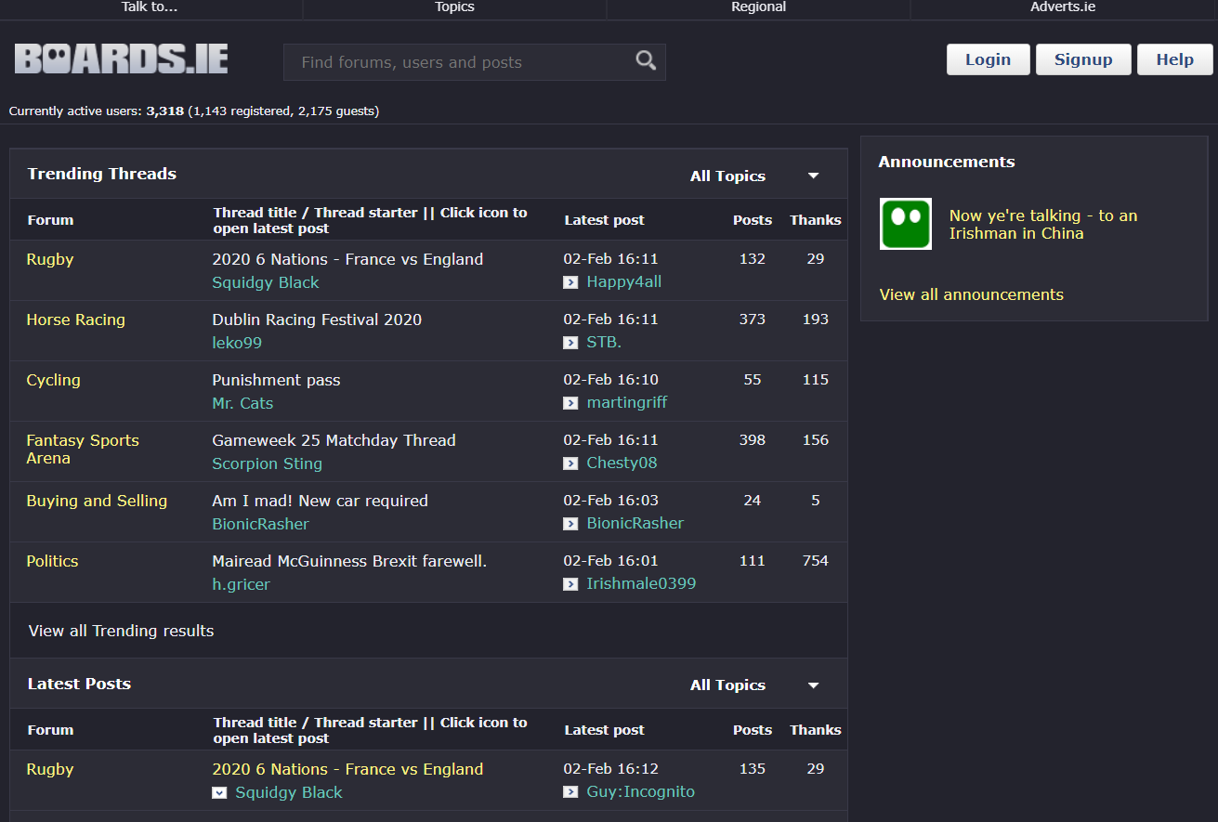
Task: Click the search magnifier icon
Action: 646,61
